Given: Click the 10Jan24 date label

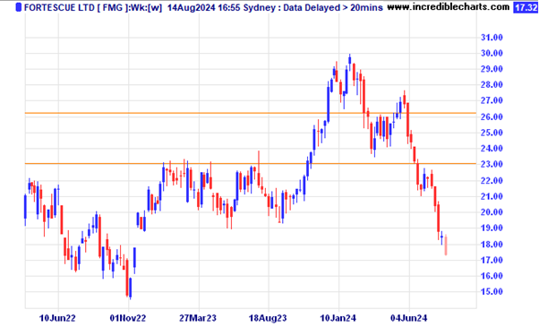Looking at the screenshot, I should [338, 318].
